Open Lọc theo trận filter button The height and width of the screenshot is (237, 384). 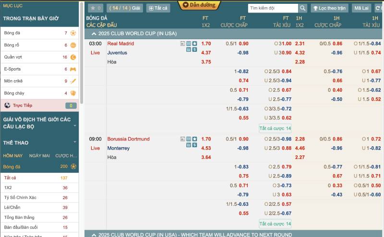[329, 8]
